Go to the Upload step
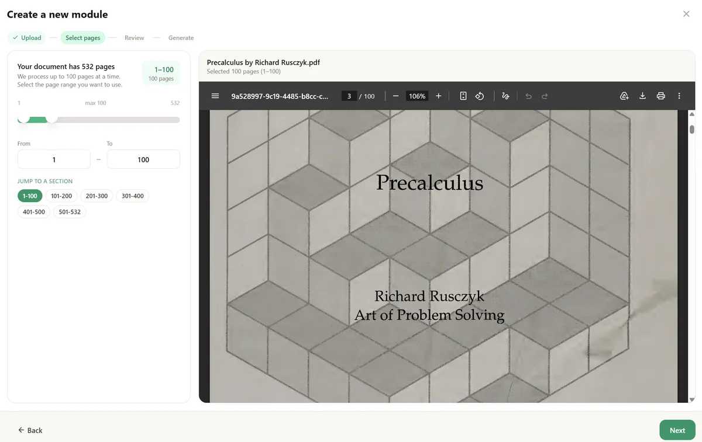This screenshot has width=702, height=442. [27, 38]
